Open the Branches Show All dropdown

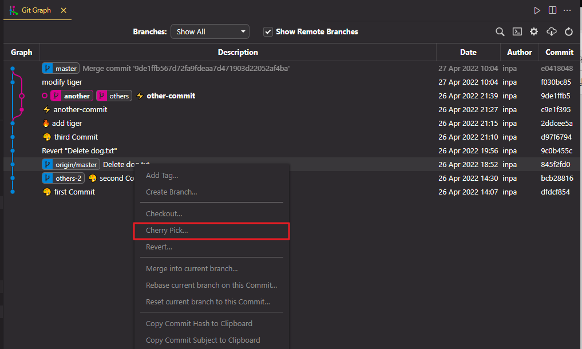209,32
